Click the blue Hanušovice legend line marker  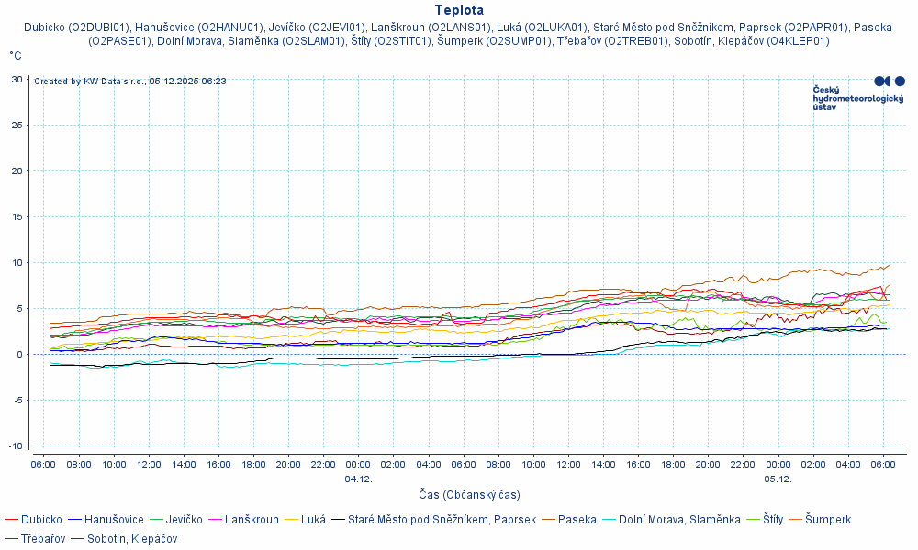pyautogui.click(x=76, y=520)
